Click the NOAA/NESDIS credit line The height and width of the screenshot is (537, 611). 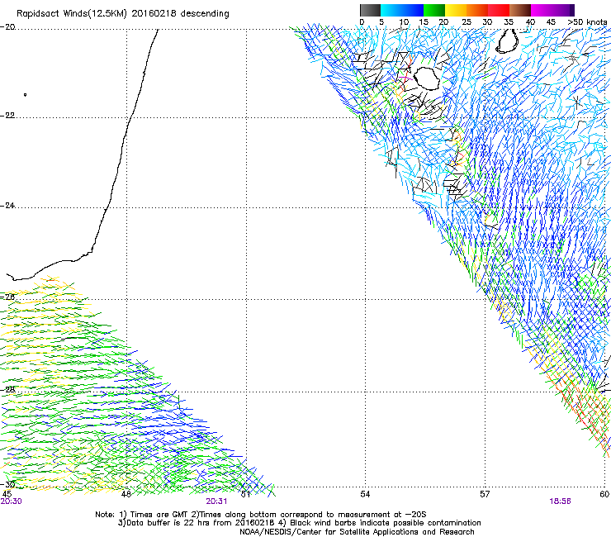coord(357,532)
